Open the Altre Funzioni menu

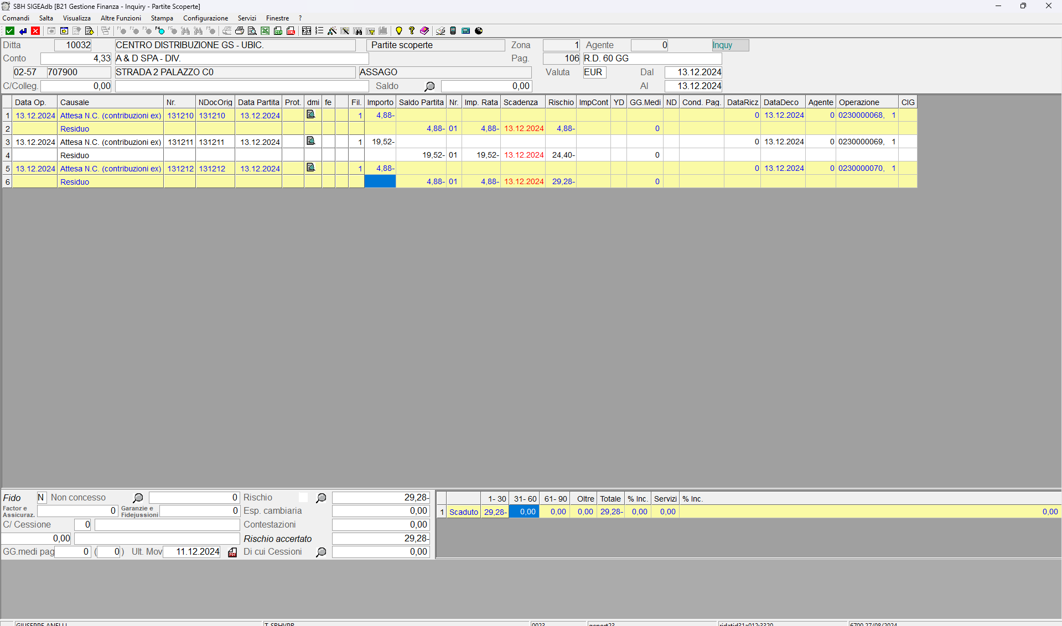pyautogui.click(x=121, y=18)
